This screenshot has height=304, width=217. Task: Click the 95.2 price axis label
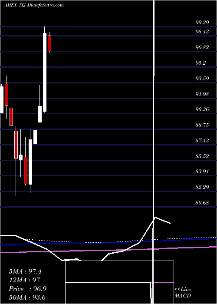[x=201, y=63]
